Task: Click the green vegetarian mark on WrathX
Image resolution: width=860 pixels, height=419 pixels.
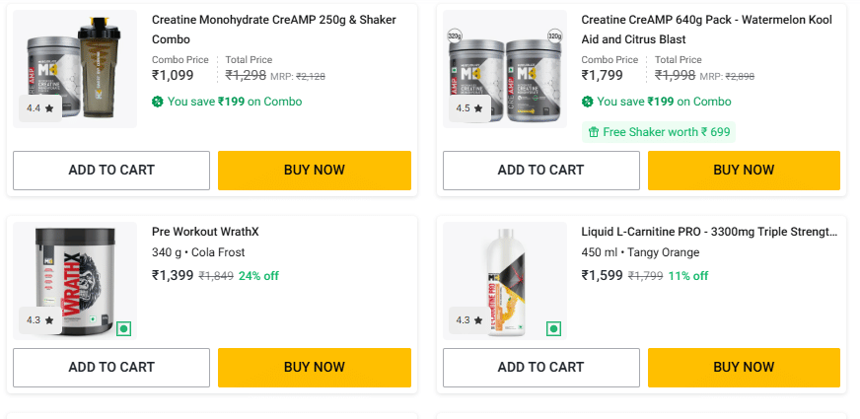Action: (124, 328)
